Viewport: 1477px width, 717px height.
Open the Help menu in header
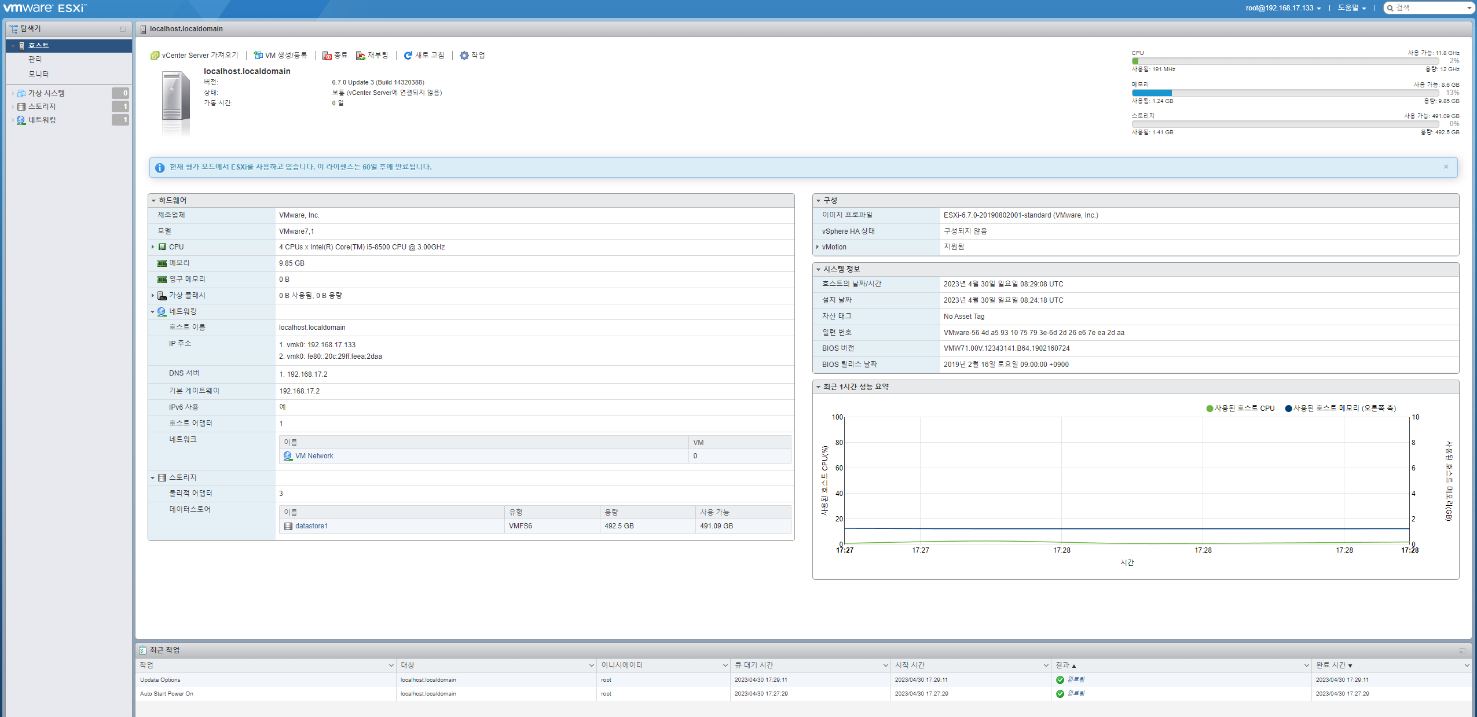[1351, 8]
